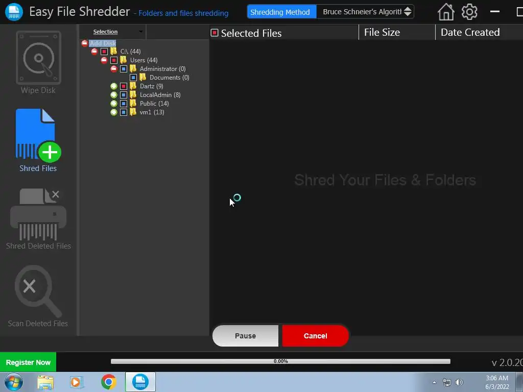Click the Easy File Shredder logo
The height and width of the screenshot is (392, 523).
click(14, 12)
